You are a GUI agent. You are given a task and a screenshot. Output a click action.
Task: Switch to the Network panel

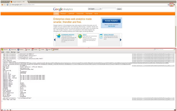point(20,49)
